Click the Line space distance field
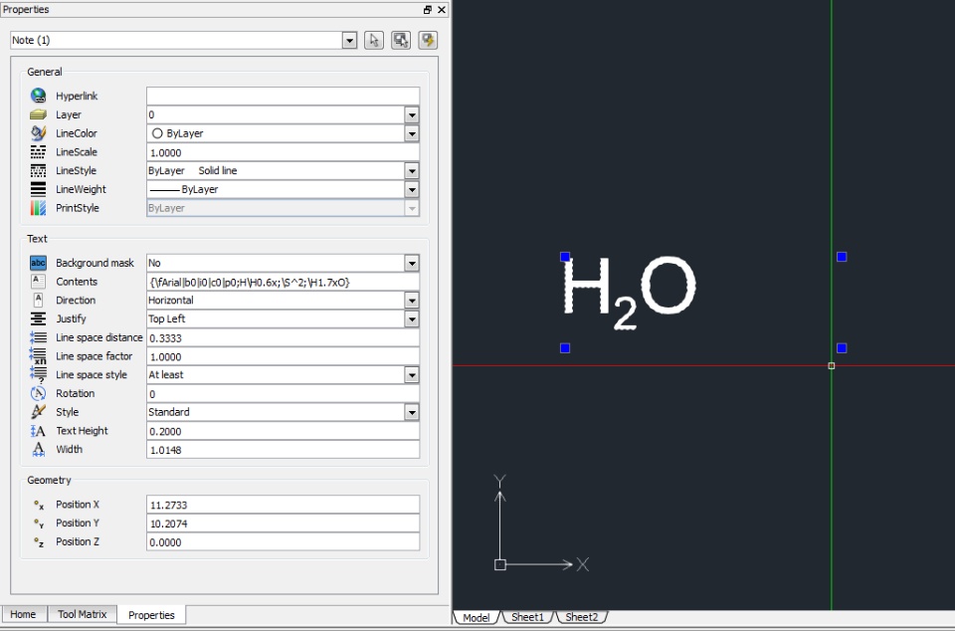 (284, 337)
